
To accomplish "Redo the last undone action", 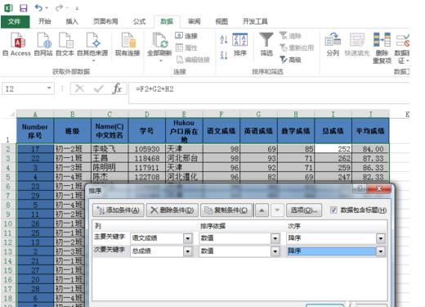I will (x=59, y=8).
